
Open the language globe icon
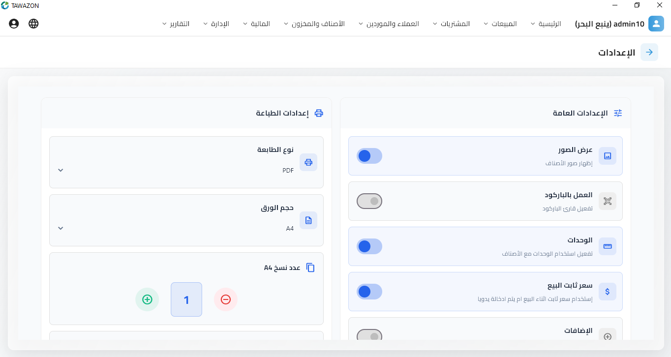[33, 23]
